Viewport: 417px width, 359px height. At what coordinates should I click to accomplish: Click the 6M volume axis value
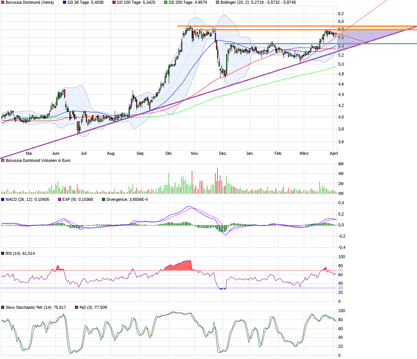pyautogui.click(x=341, y=164)
